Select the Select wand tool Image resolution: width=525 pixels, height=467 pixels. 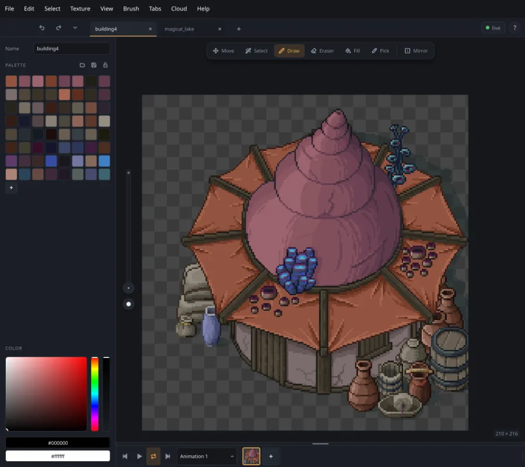256,51
